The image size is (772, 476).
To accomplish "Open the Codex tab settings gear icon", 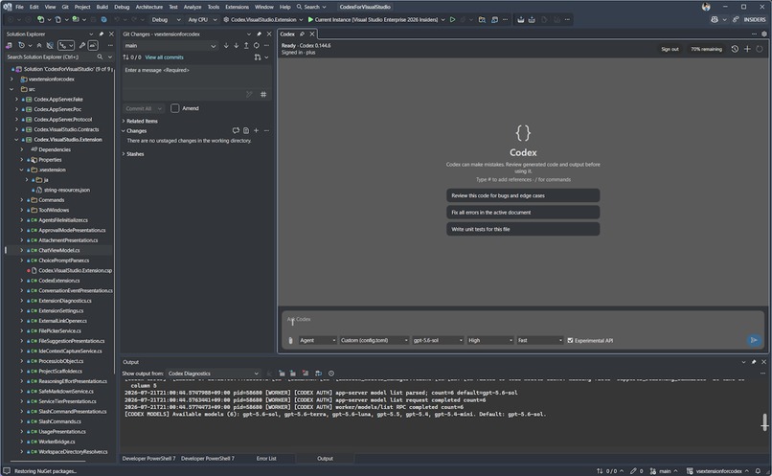I will [x=764, y=34].
